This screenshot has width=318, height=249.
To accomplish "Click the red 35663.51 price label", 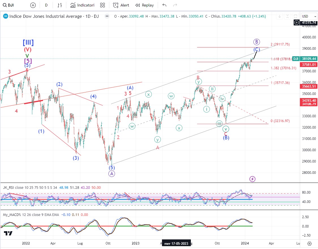I will coord(309,86).
